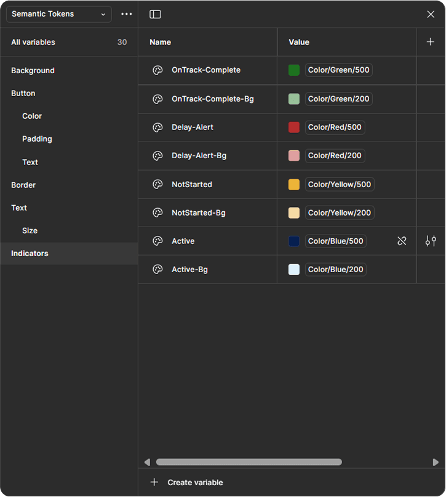Image resolution: width=446 pixels, height=497 pixels.
Task: Click the palette icon beside Active
Action: (157, 241)
